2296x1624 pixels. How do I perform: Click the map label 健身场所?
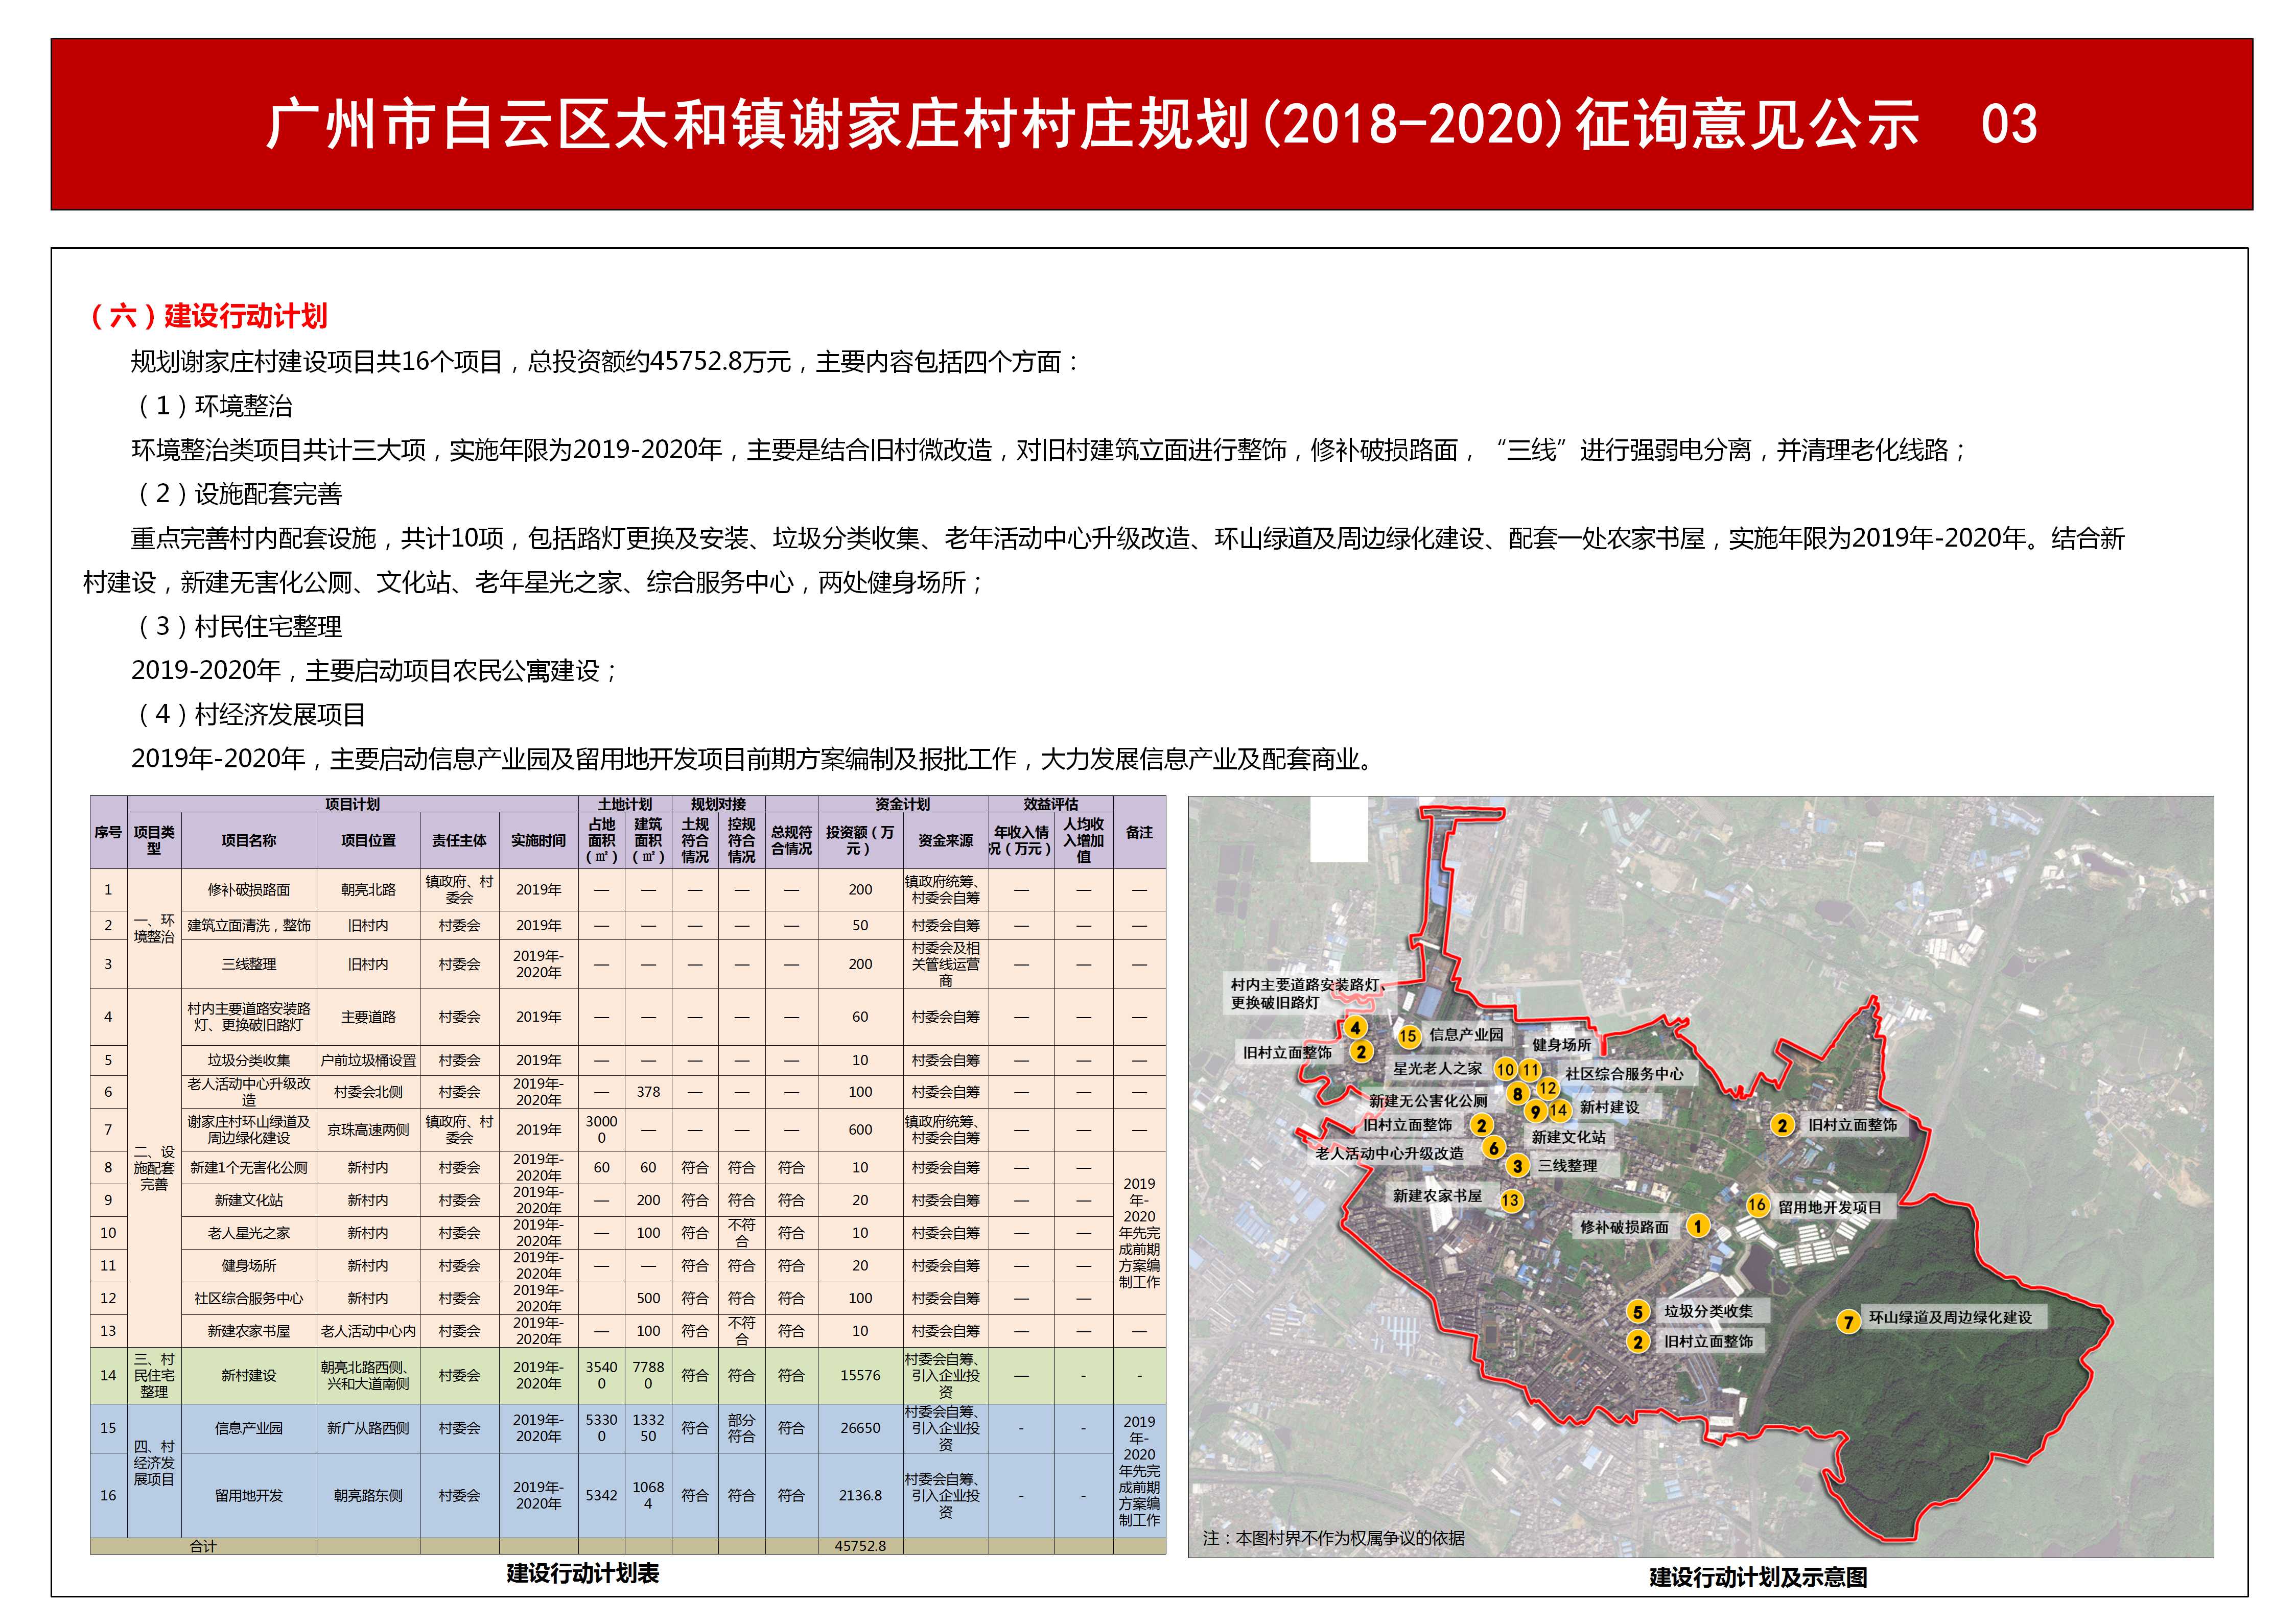pos(1561,1045)
